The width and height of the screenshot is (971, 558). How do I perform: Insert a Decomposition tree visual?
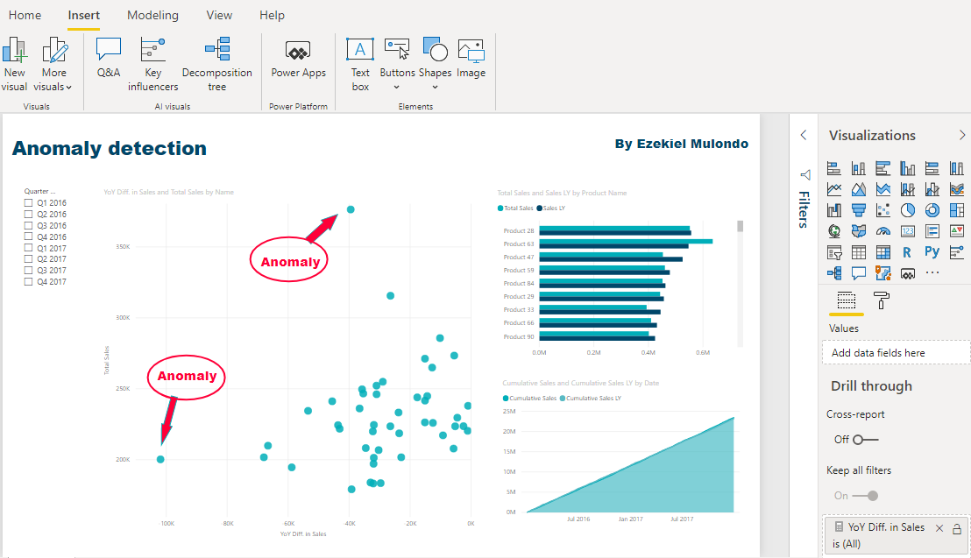pyautogui.click(x=216, y=61)
